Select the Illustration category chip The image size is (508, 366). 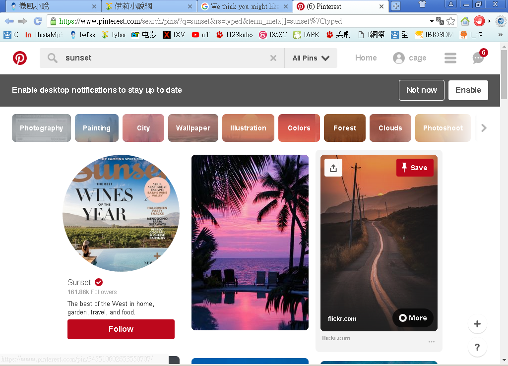248,128
